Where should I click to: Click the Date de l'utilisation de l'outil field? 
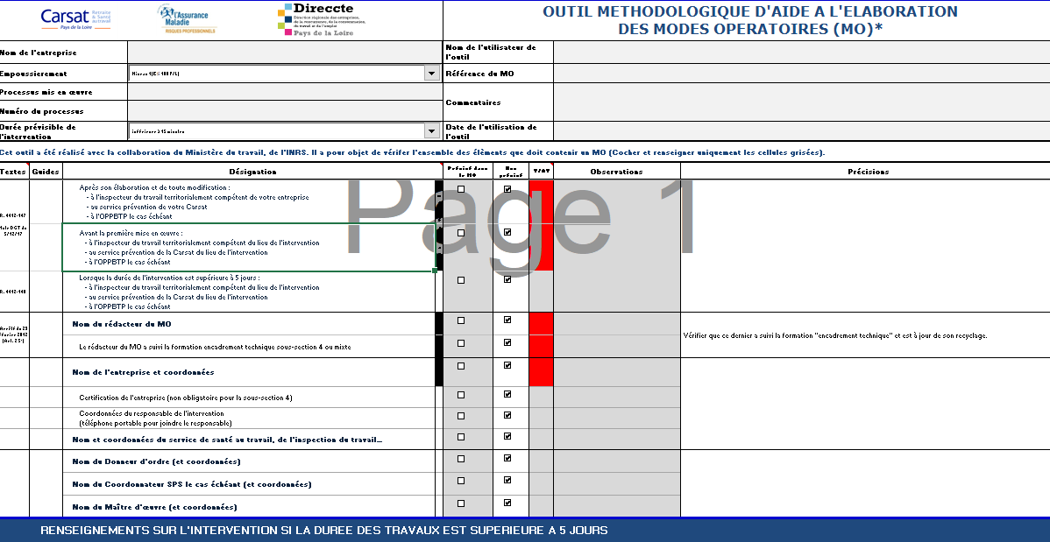802,131
